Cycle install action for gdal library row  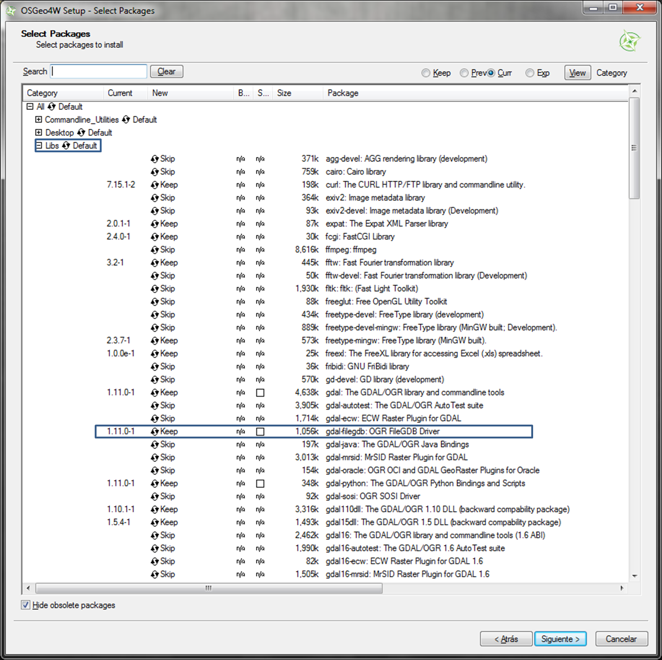pos(155,392)
